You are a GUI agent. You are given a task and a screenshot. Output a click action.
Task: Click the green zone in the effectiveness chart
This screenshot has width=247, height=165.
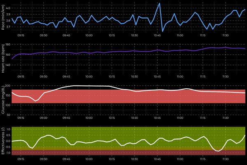tap(123, 132)
